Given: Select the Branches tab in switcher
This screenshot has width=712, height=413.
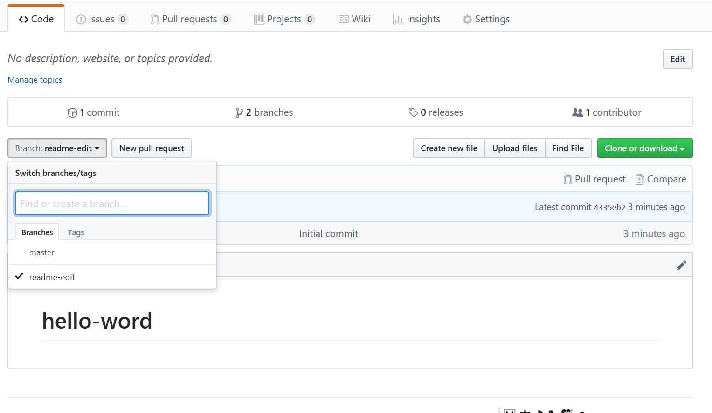Looking at the screenshot, I should (x=37, y=232).
